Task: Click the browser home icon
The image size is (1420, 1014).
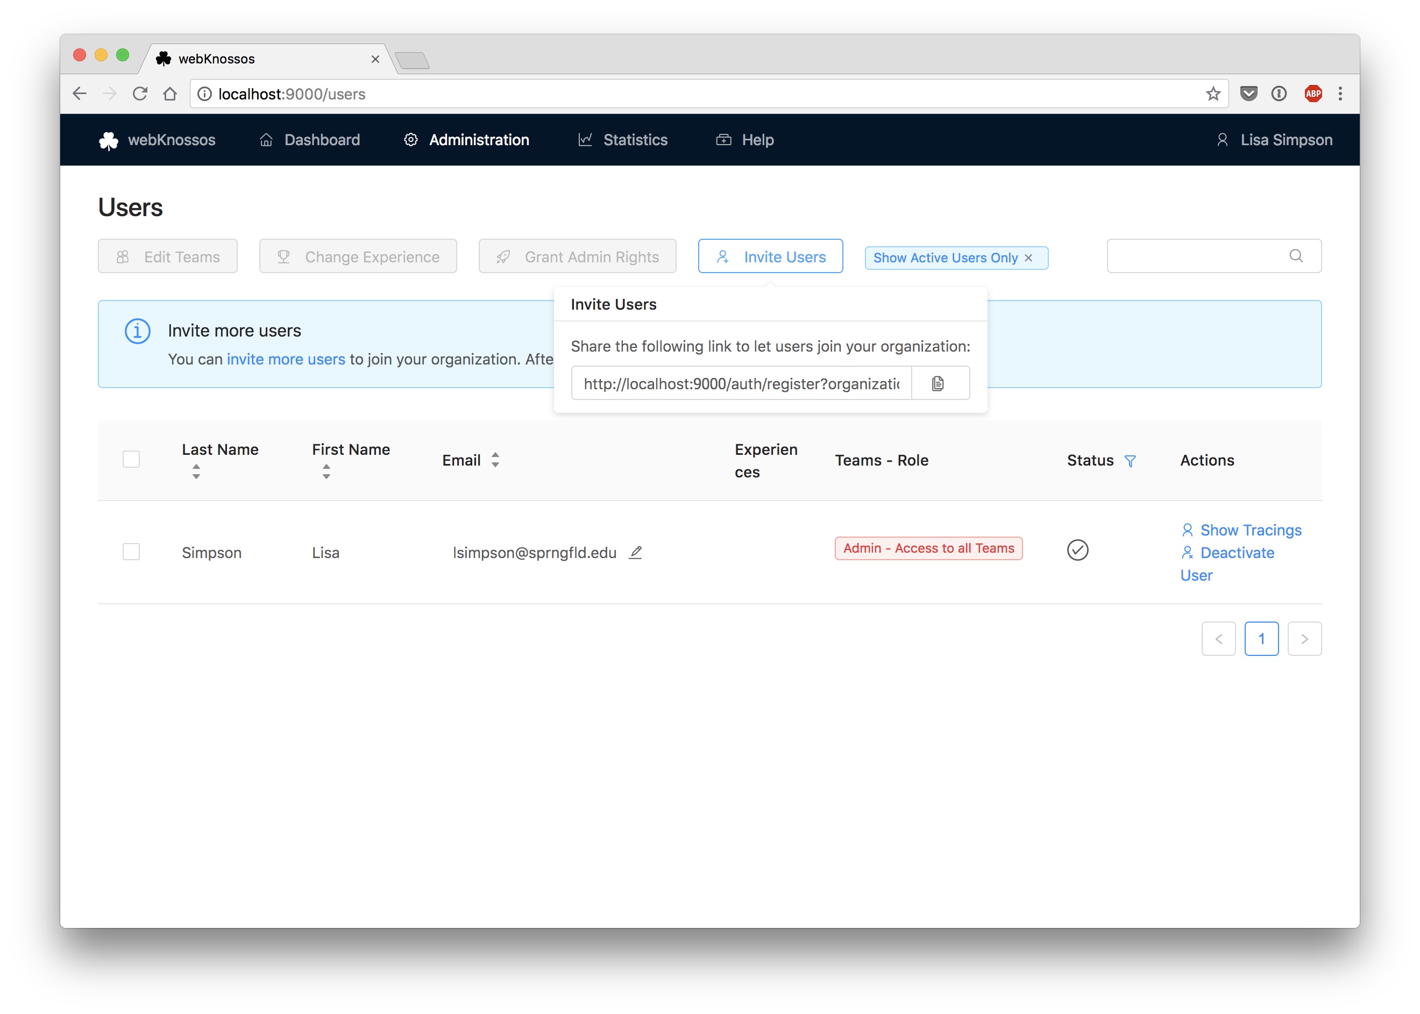Action: coord(170,94)
